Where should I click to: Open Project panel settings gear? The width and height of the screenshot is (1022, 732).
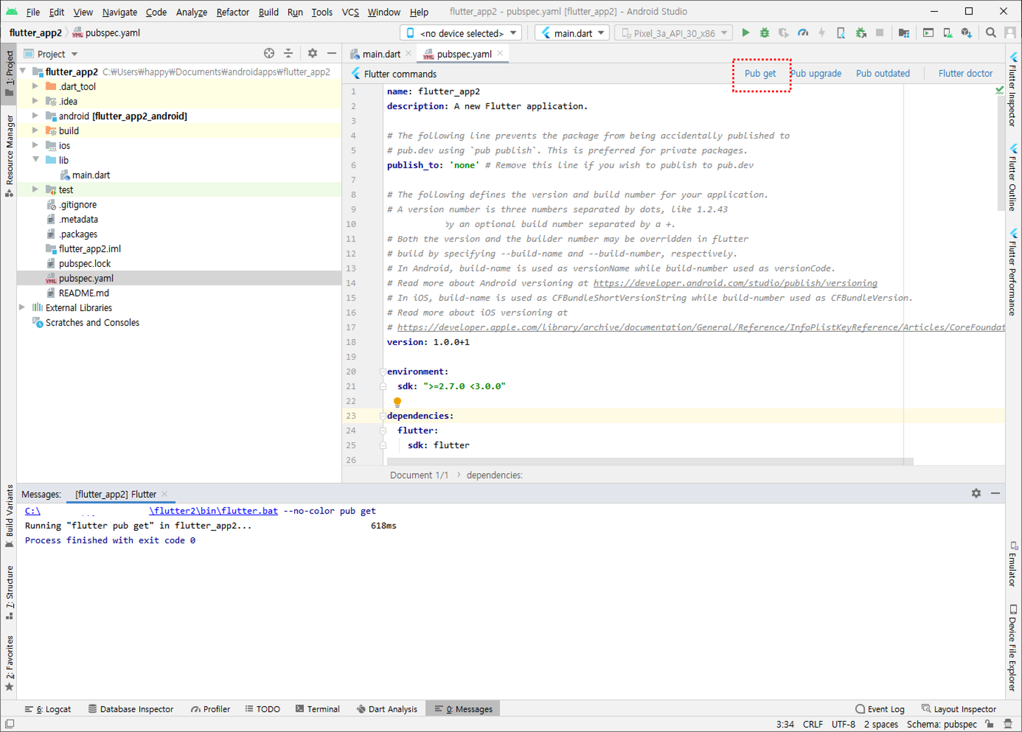coord(312,53)
